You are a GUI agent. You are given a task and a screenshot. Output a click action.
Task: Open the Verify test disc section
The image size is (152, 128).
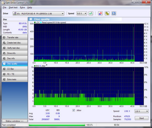click(x=15, y=48)
